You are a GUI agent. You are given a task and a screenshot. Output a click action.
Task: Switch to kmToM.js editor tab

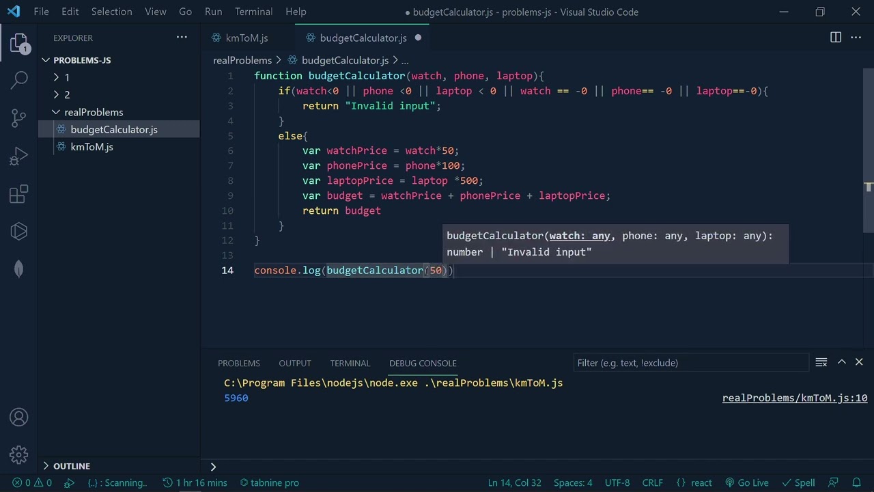point(247,38)
